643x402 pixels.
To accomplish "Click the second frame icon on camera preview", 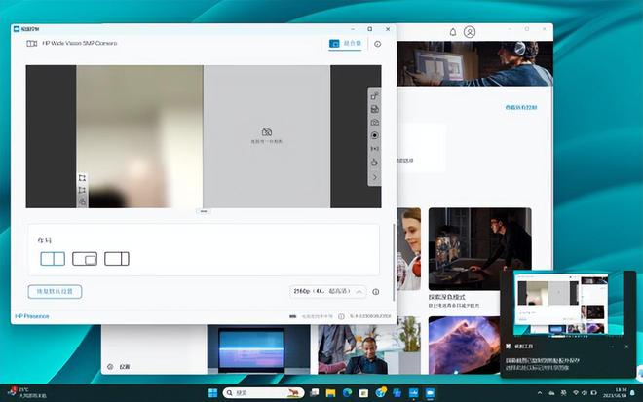I will tap(83, 190).
